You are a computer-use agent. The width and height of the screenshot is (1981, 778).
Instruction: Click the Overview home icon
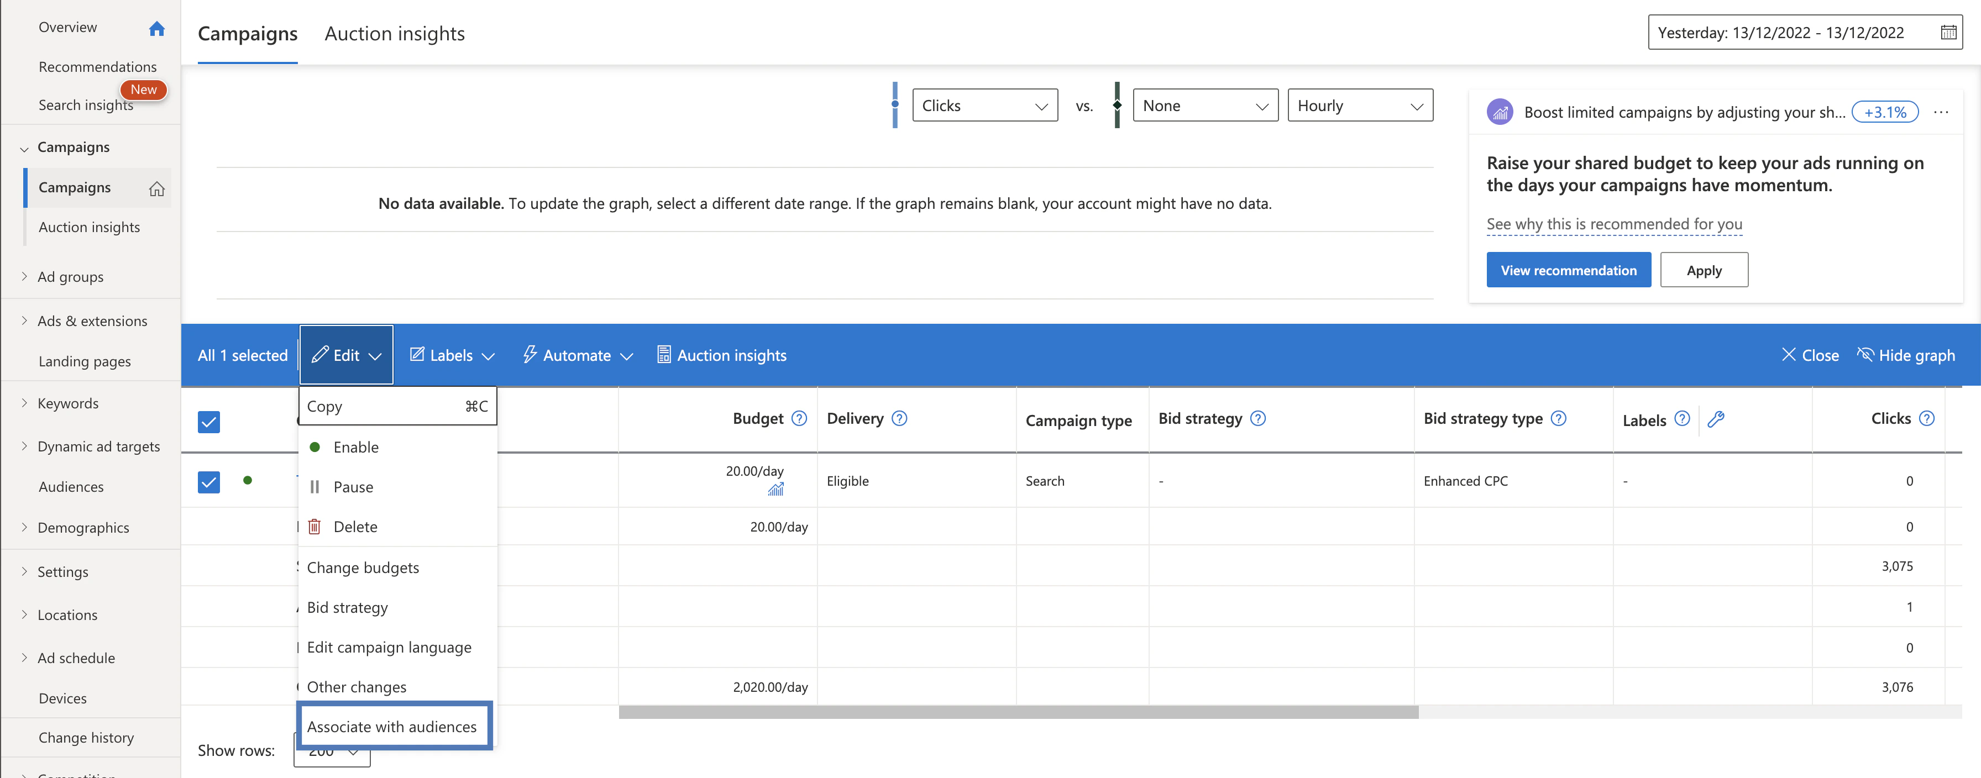click(157, 28)
